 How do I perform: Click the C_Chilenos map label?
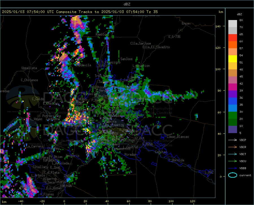tap(29, 80)
